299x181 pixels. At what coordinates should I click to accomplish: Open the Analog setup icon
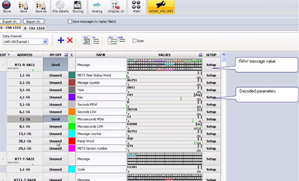coord(97,6)
